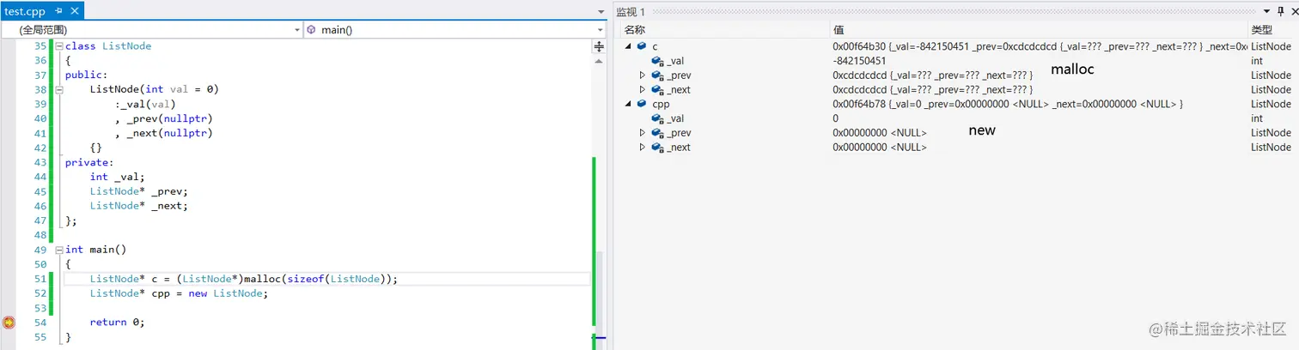Click ':_val(val)' initializer line
The width and height of the screenshot is (1299, 350).
coord(144,104)
